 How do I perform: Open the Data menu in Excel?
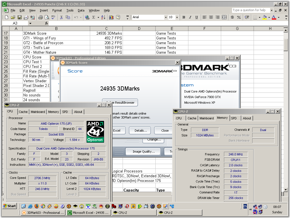81,10
